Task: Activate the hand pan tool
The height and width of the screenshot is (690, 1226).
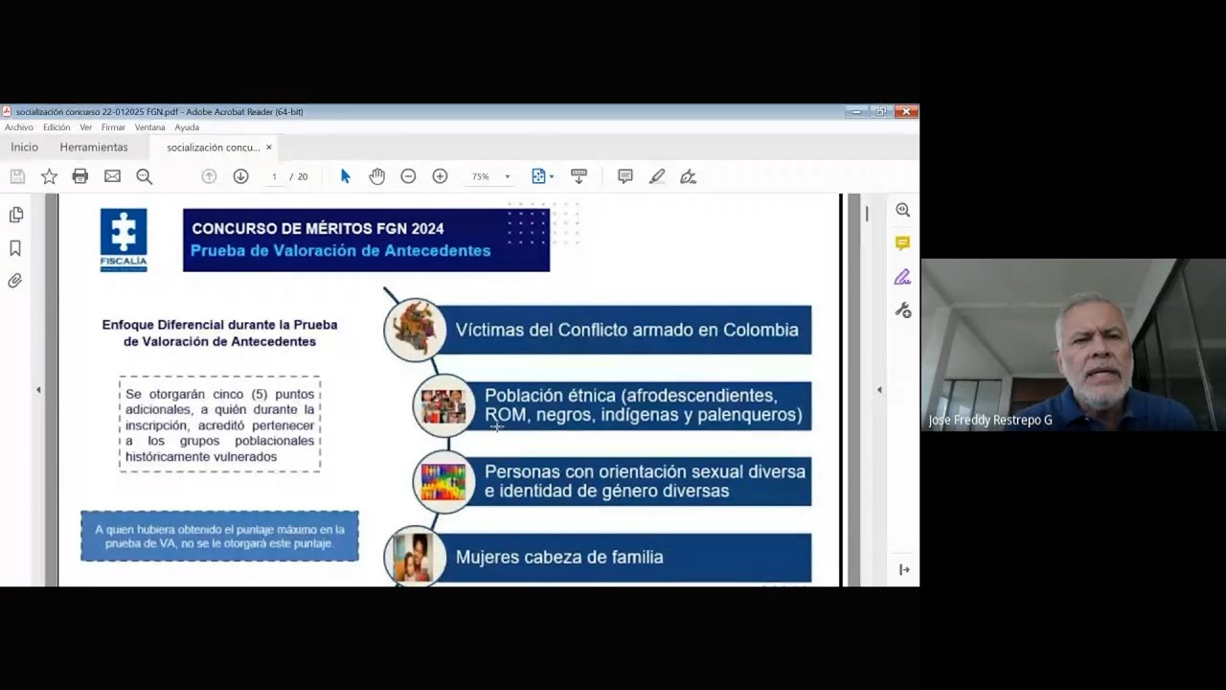Action: pos(377,176)
